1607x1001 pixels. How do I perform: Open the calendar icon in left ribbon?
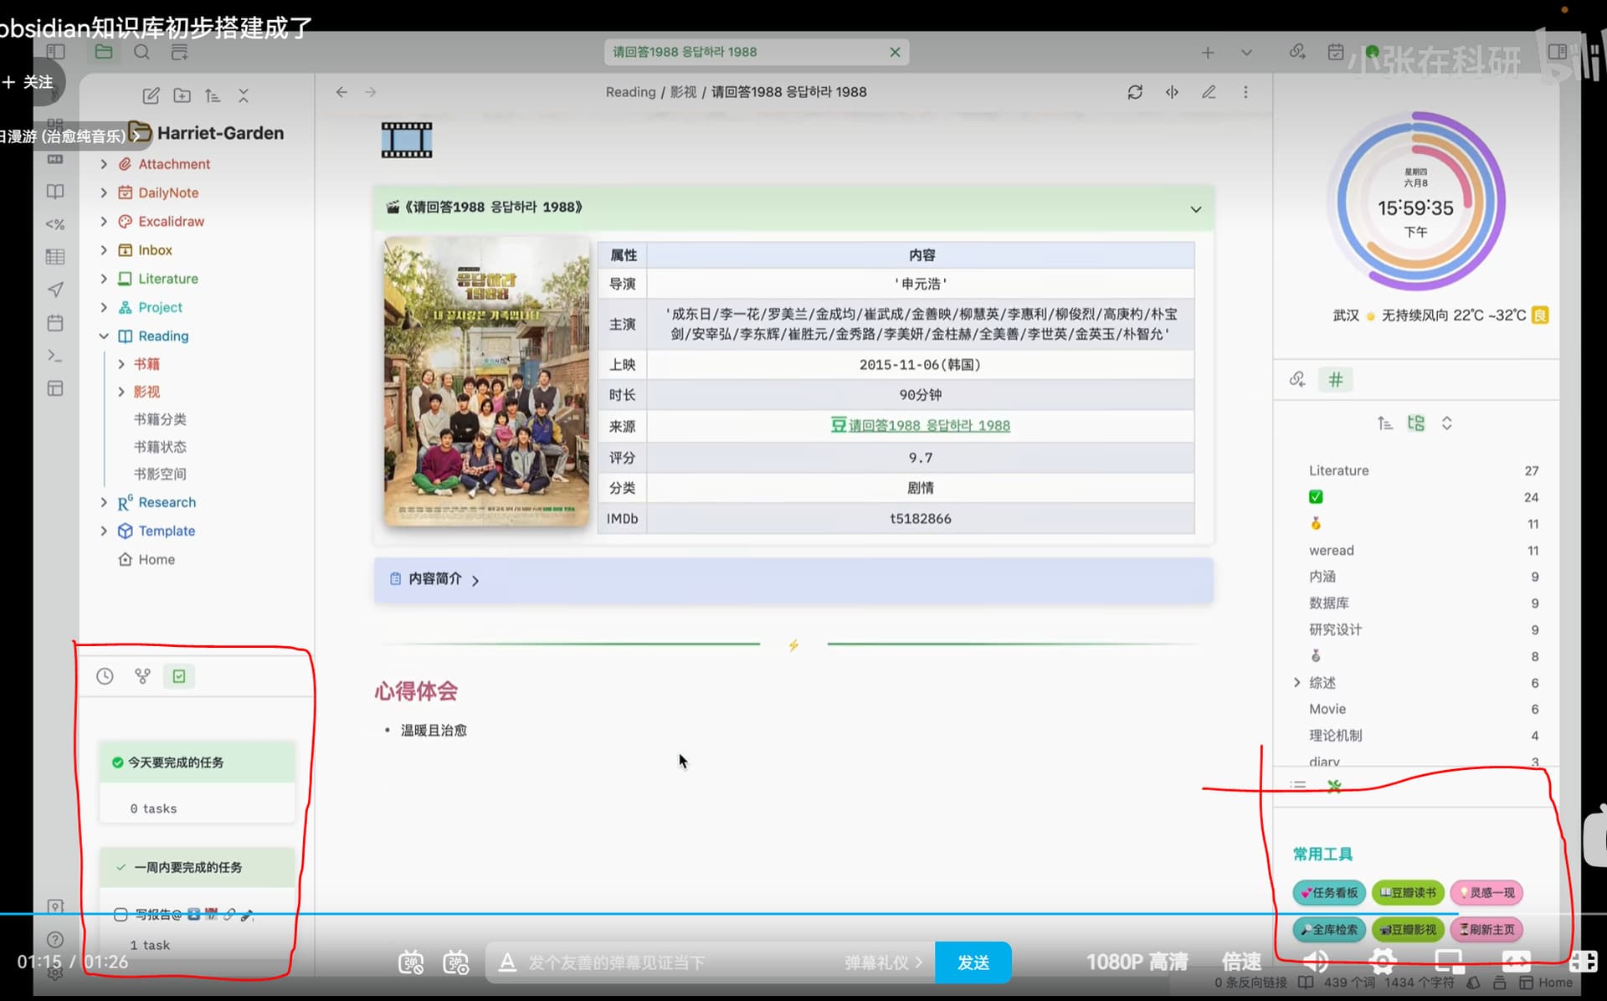[55, 323]
